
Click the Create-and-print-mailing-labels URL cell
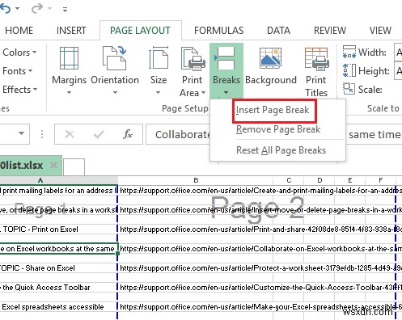(196, 191)
